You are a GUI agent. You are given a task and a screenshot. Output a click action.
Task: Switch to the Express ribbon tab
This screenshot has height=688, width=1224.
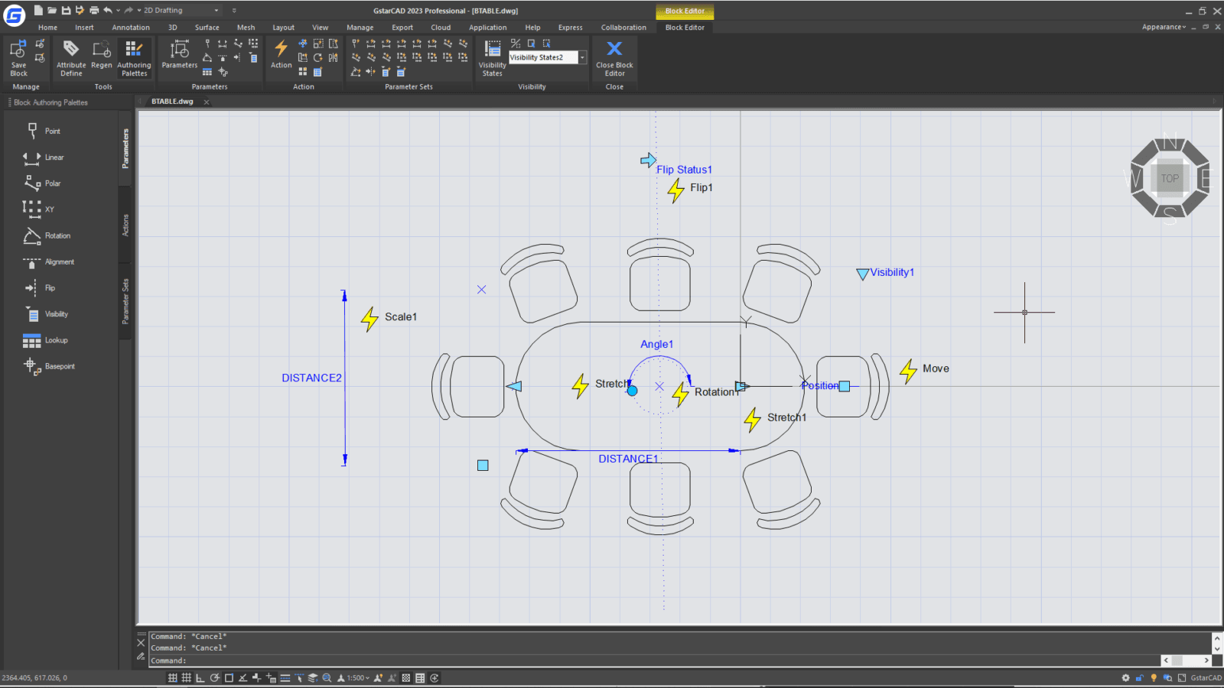pyautogui.click(x=570, y=27)
